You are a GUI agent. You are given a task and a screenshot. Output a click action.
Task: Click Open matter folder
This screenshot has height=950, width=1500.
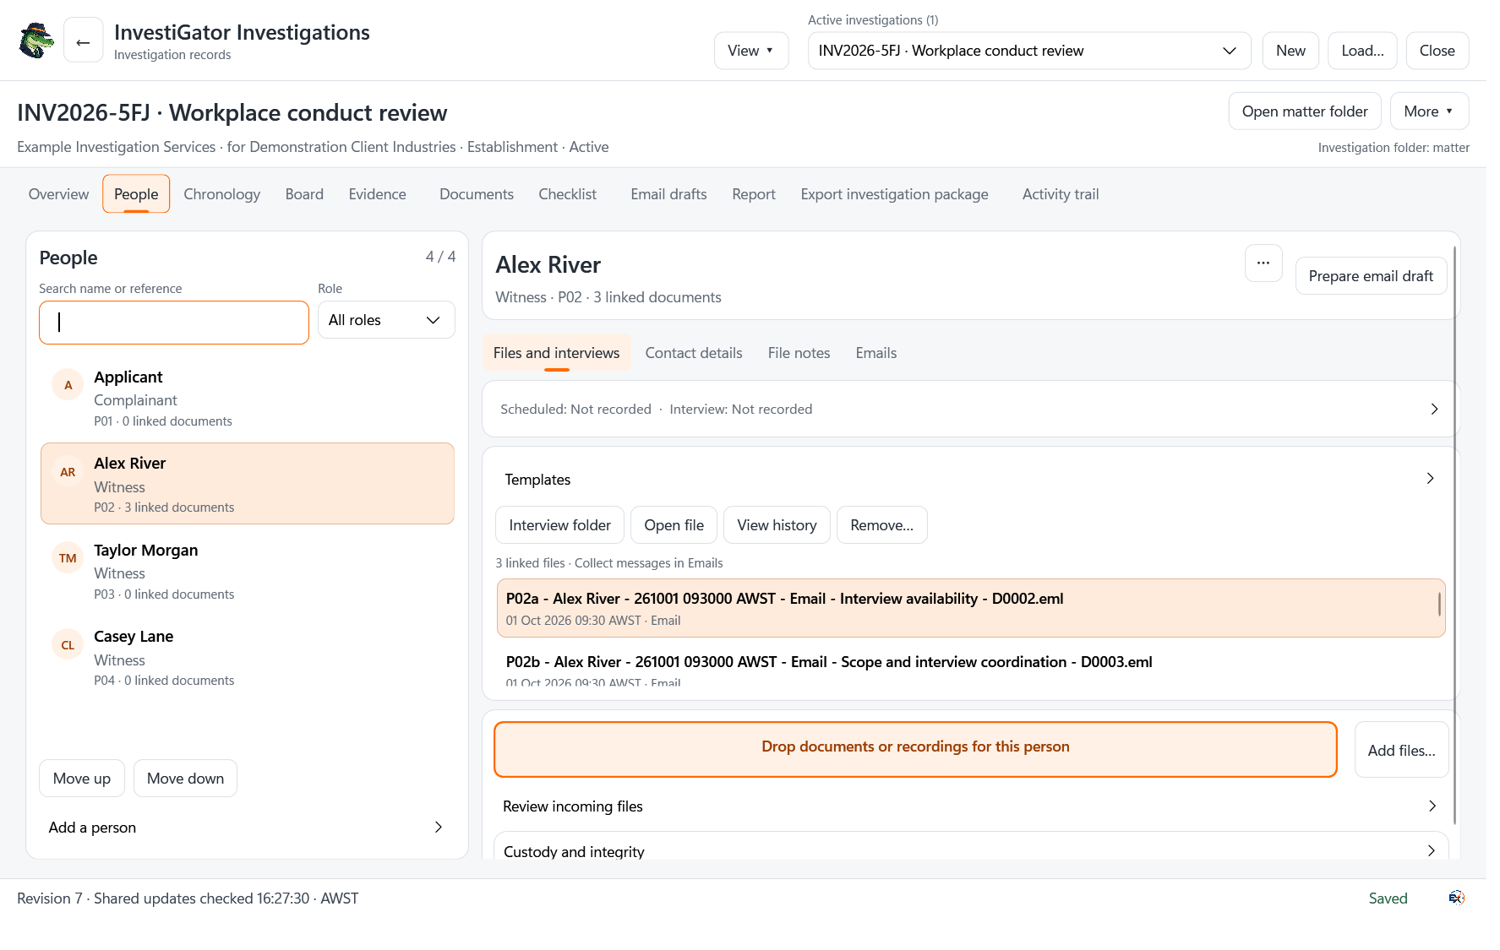point(1305,111)
